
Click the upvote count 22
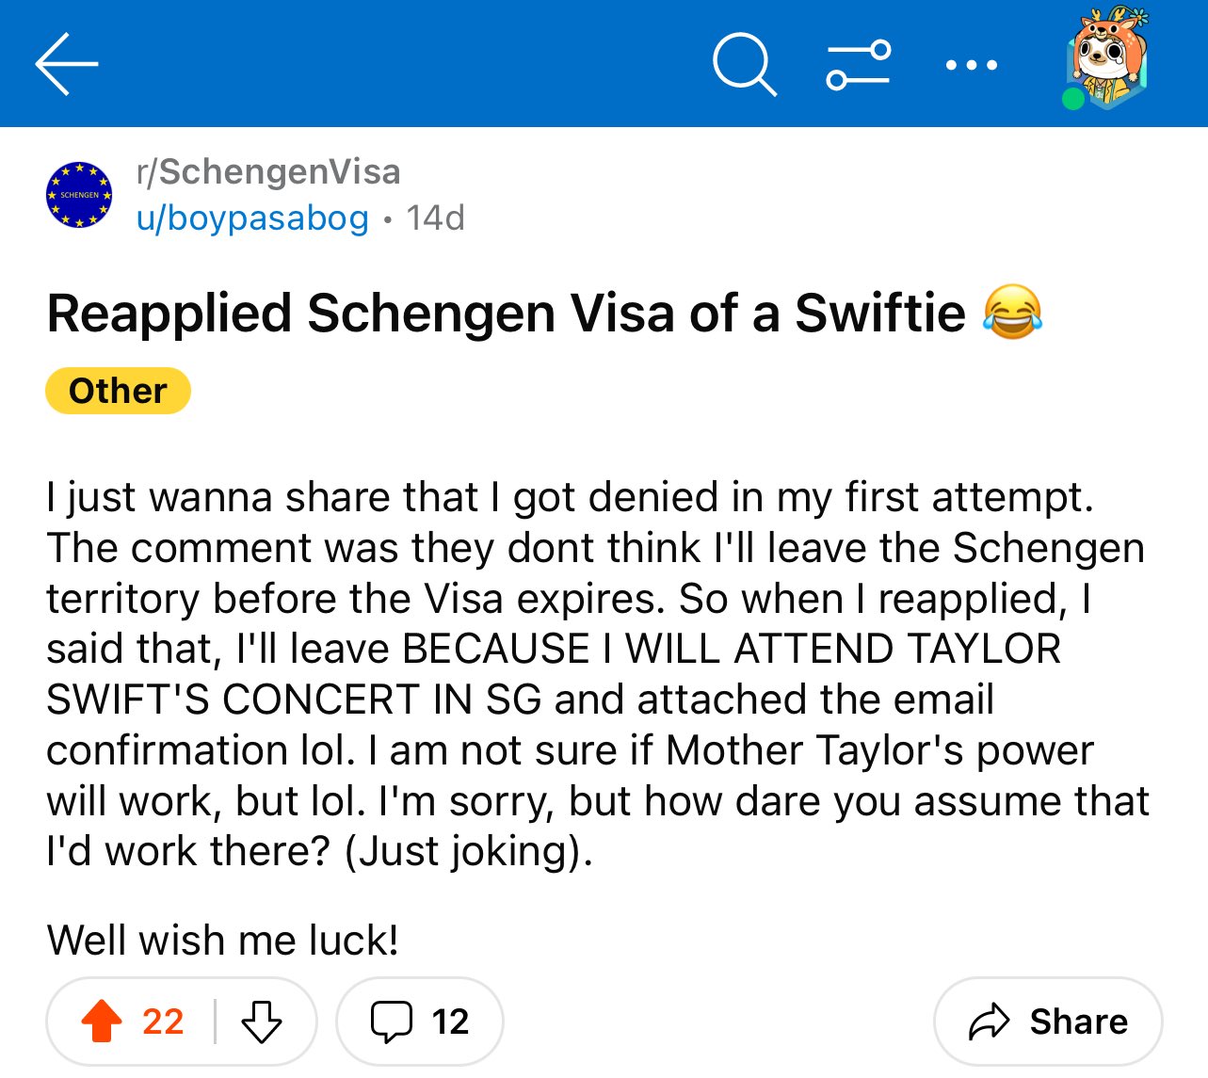(163, 1022)
